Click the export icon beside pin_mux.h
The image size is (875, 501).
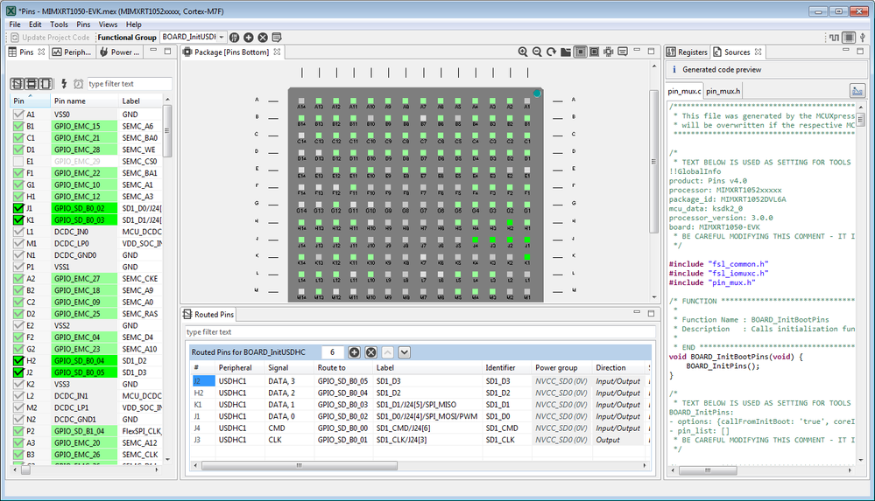pos(857,90)
